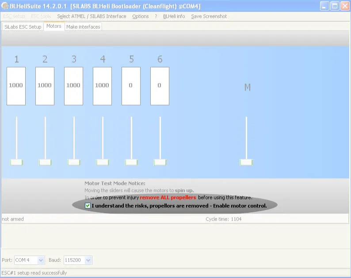Image resolution: width=351 pixels, height=278 pixels.
Task: Click the master M slider handle
Action: pyautogui.click(x=246, y=162)
